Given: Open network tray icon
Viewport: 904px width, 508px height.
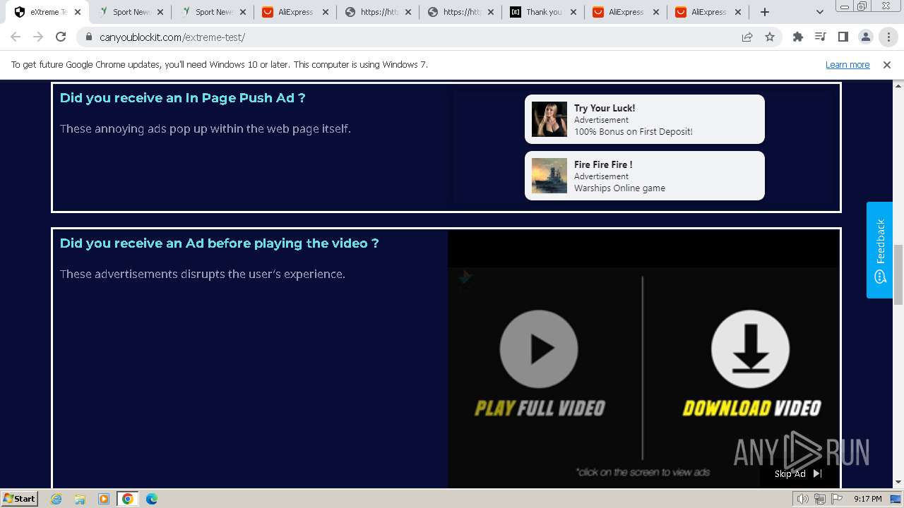Looking at the screenshot, I should click(820, 499).
